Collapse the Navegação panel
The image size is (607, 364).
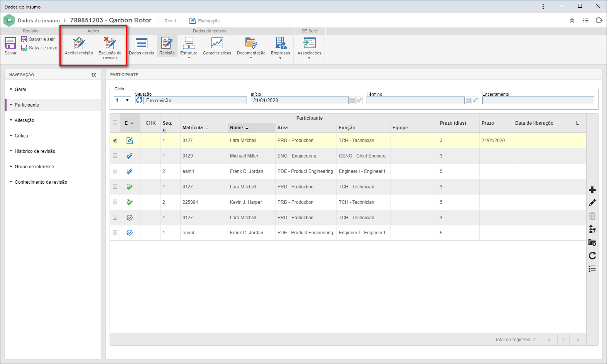pyautogui.click(x=94, y=75)
